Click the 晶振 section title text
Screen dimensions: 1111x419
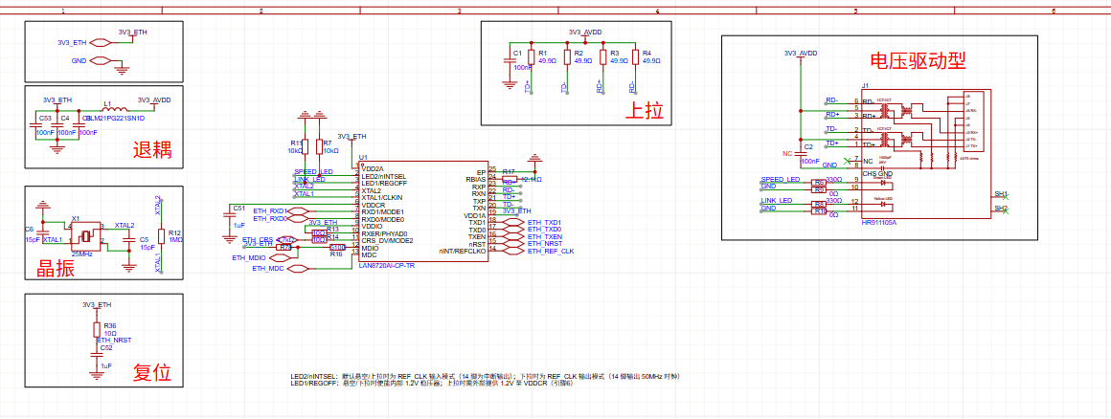pyautogui.click(x=56, y=269)
